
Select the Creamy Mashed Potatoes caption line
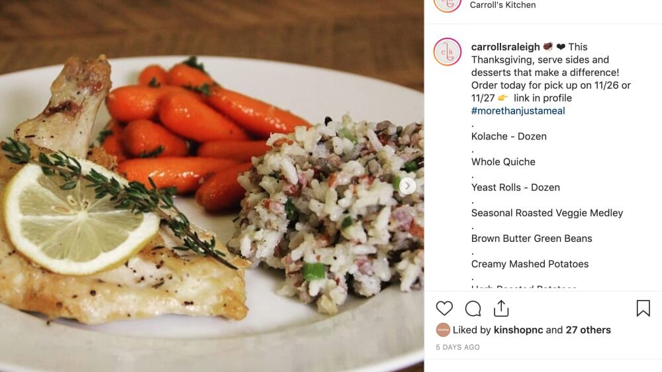(x=530, y=264)
